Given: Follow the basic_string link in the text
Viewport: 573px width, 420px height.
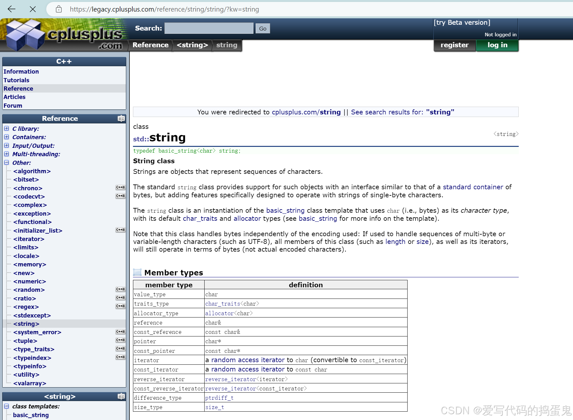Looking at the screenshot, I should (285, 210).
